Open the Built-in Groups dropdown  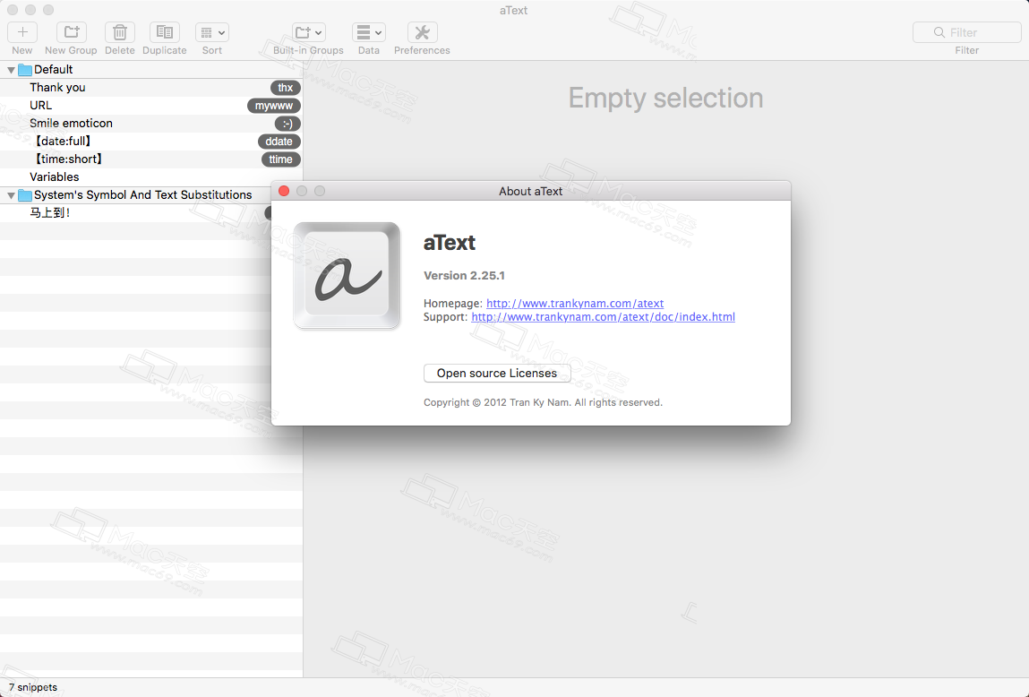[308, 32]
